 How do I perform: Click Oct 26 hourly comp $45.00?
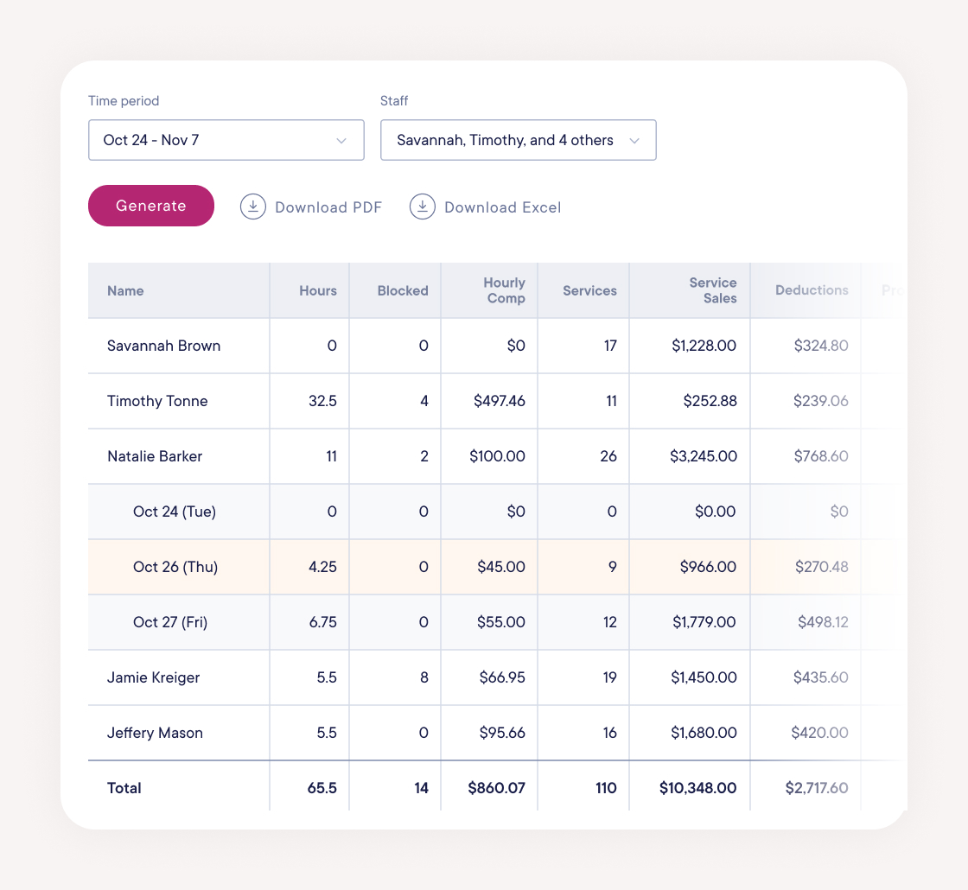click(501, 567)
